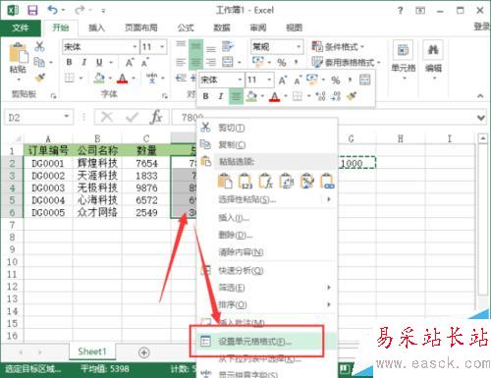
Task: Open Sheet1 worksheet tab
Action: pos(92,351)
